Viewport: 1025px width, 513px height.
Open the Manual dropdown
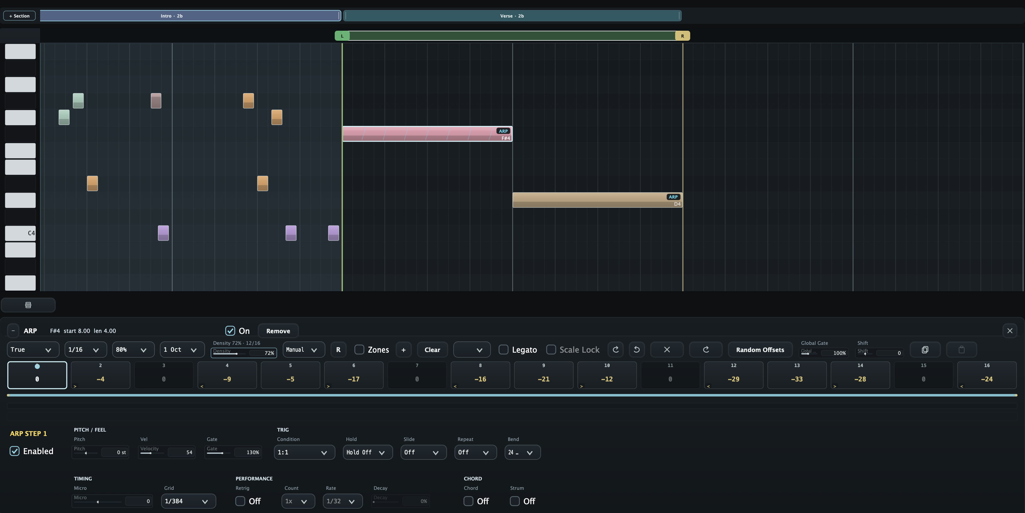(x=304, y=350)
